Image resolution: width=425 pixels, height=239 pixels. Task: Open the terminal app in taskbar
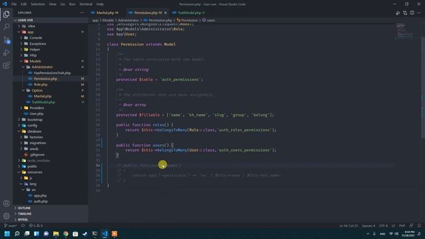click(x=94, y=234)
